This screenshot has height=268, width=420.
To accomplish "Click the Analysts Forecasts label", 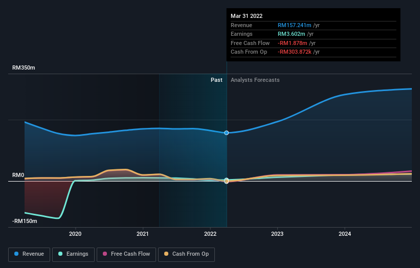I will coord(255,80).
